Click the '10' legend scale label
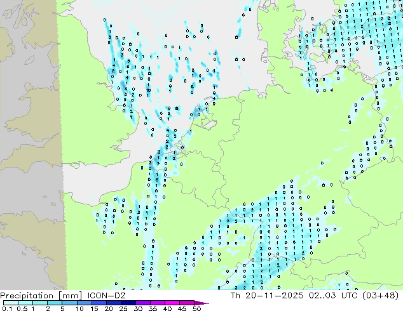Image resolution: width=403 pixels, height=311 pixels. 79,308
